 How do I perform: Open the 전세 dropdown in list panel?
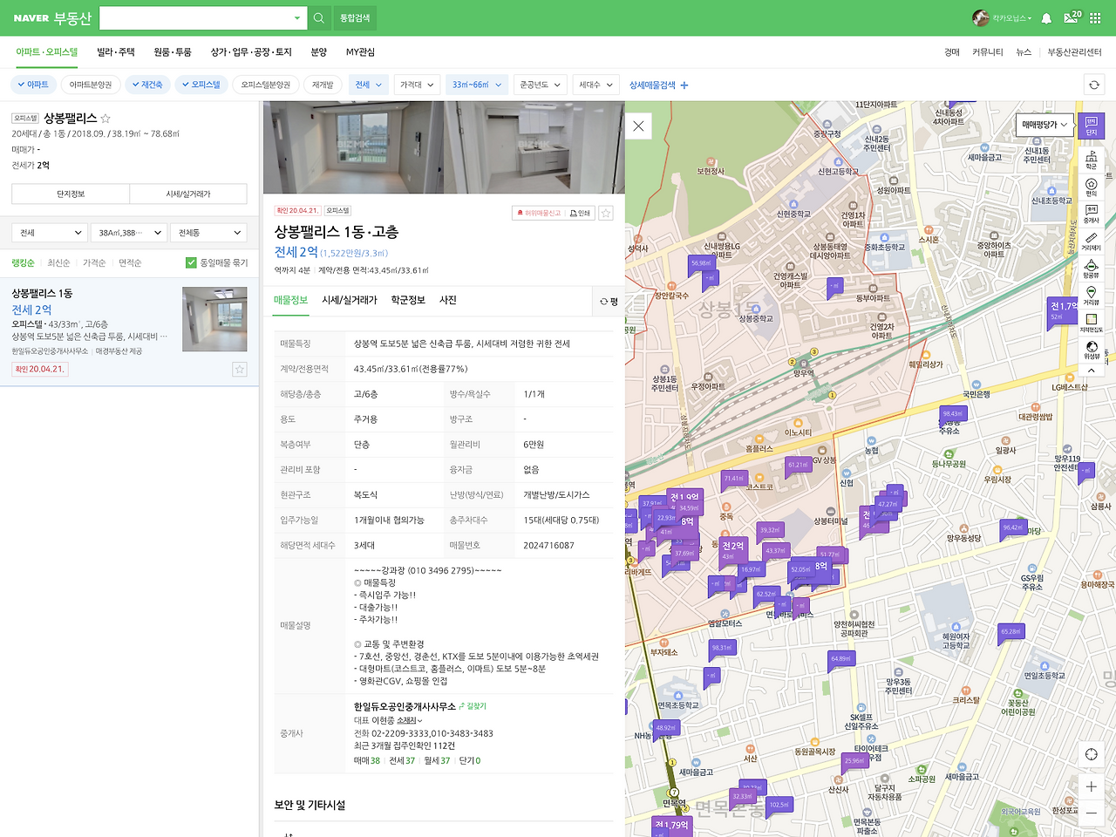pos(51,233)
